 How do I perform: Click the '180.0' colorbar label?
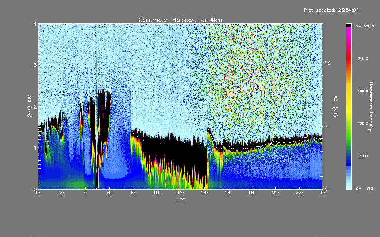[x=363, y=91]
